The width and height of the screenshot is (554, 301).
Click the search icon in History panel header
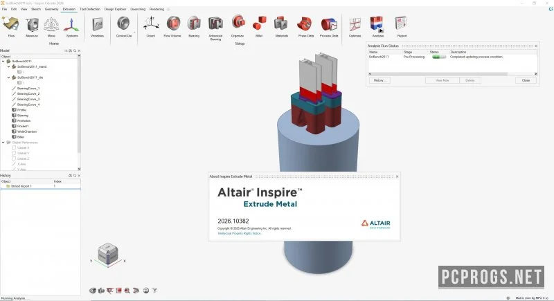click(x=75, y=175)
